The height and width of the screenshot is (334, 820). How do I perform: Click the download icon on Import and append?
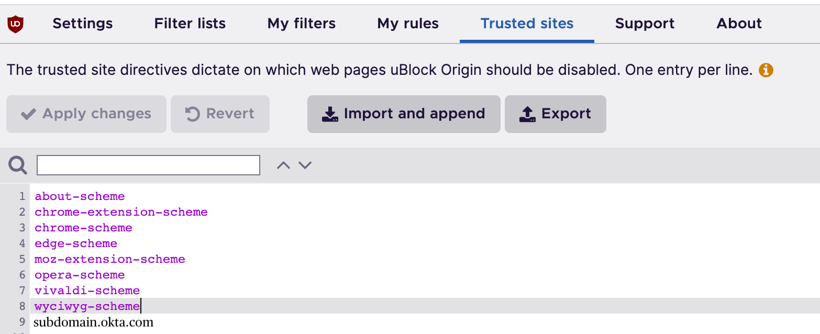pos(330,114)
